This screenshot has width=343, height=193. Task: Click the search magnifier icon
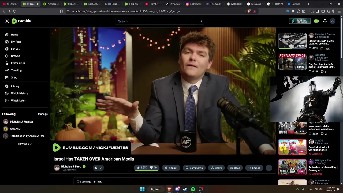tap(201, 21)
